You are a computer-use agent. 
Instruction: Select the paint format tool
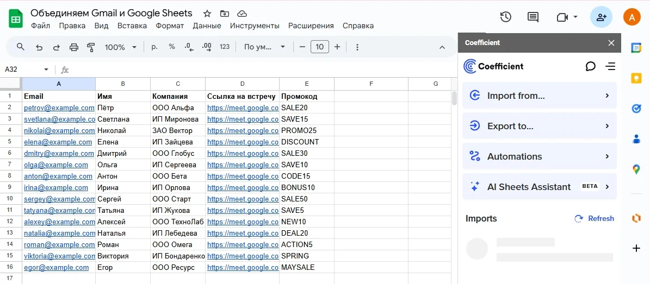[x=91, y=47]
